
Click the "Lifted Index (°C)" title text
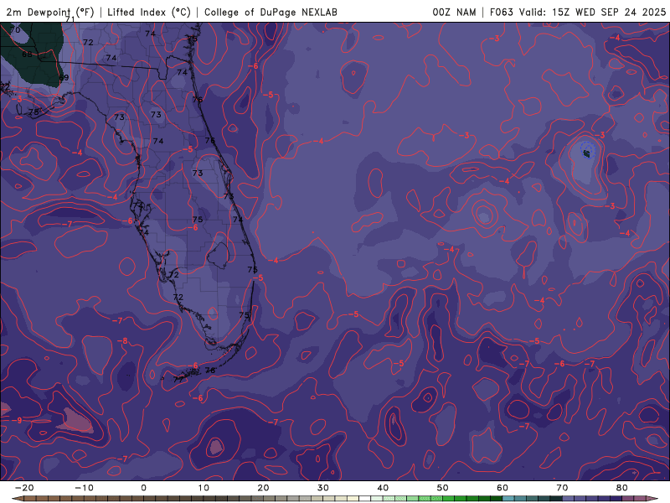pos(149,13)
